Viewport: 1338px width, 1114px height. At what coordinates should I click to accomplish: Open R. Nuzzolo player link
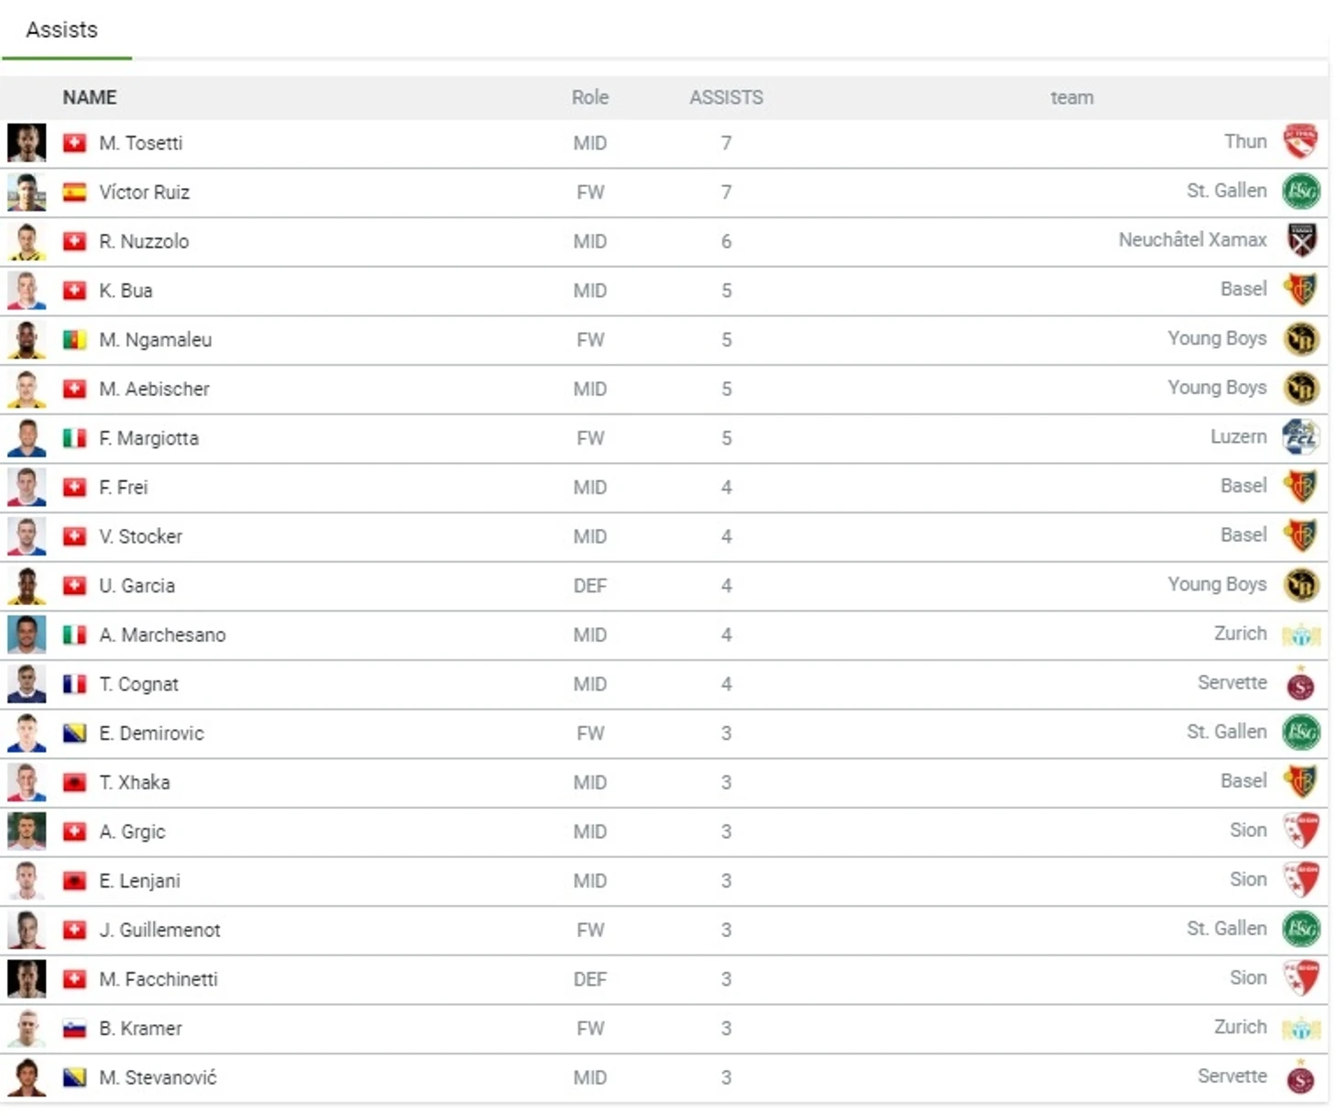coord(144,242)
